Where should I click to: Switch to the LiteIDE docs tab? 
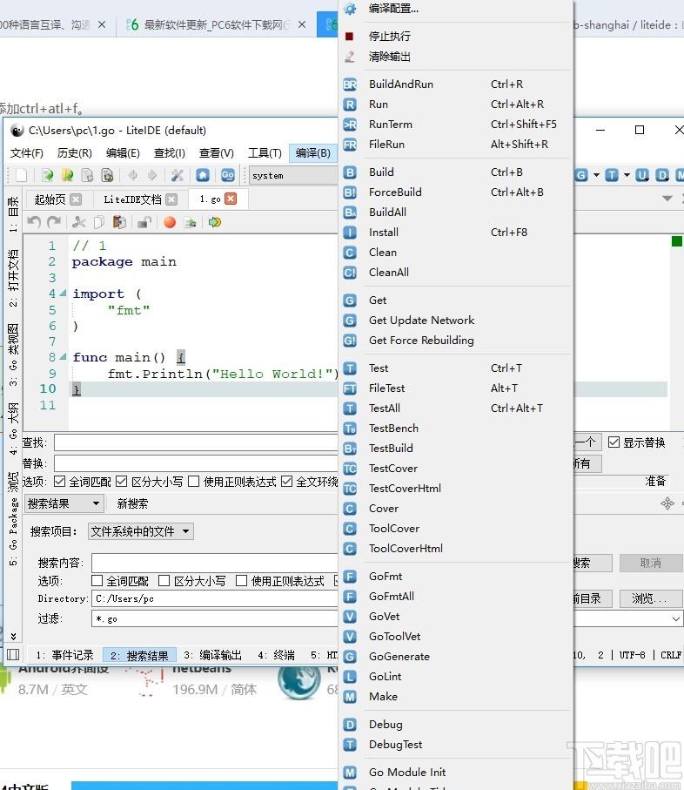pyautogui.click(x=132, y=199)
